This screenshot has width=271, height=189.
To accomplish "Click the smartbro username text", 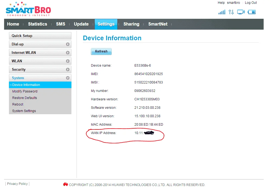I will 233,3.
